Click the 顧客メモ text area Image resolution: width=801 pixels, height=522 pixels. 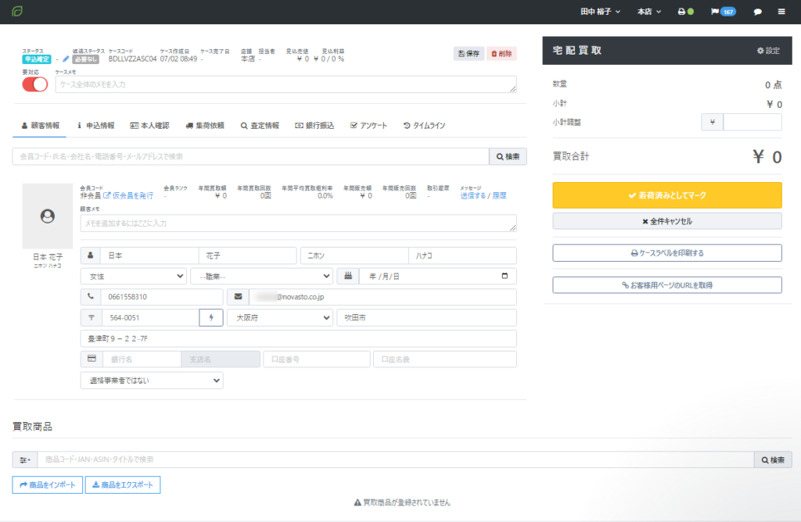(x=298, y=223)
